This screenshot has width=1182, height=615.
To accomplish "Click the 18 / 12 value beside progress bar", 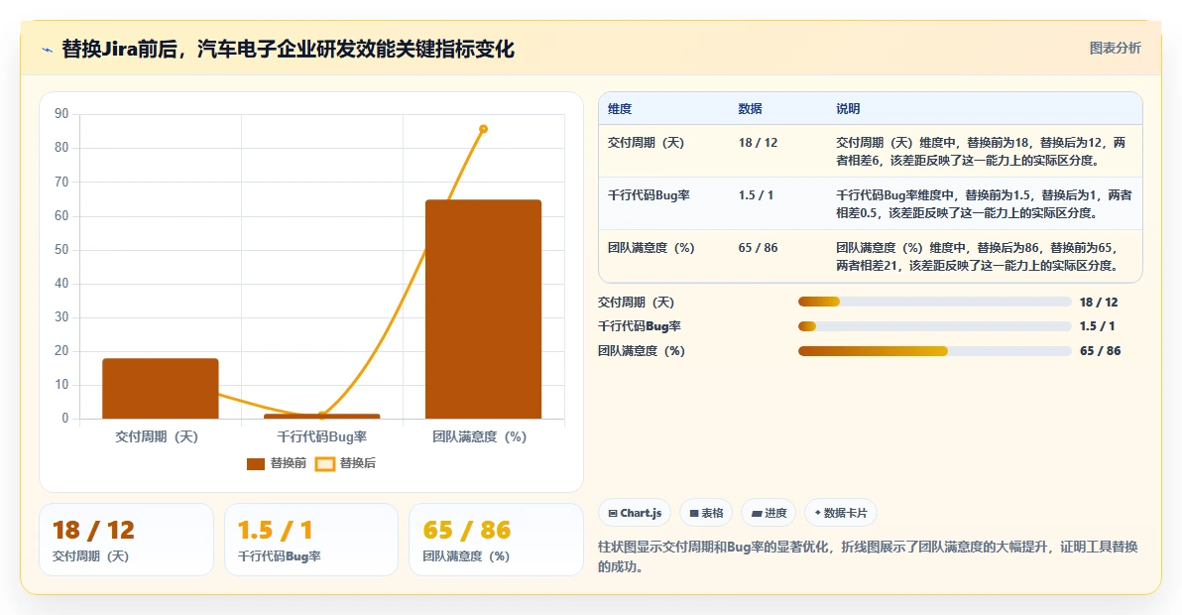I will tap(1099, 303).
